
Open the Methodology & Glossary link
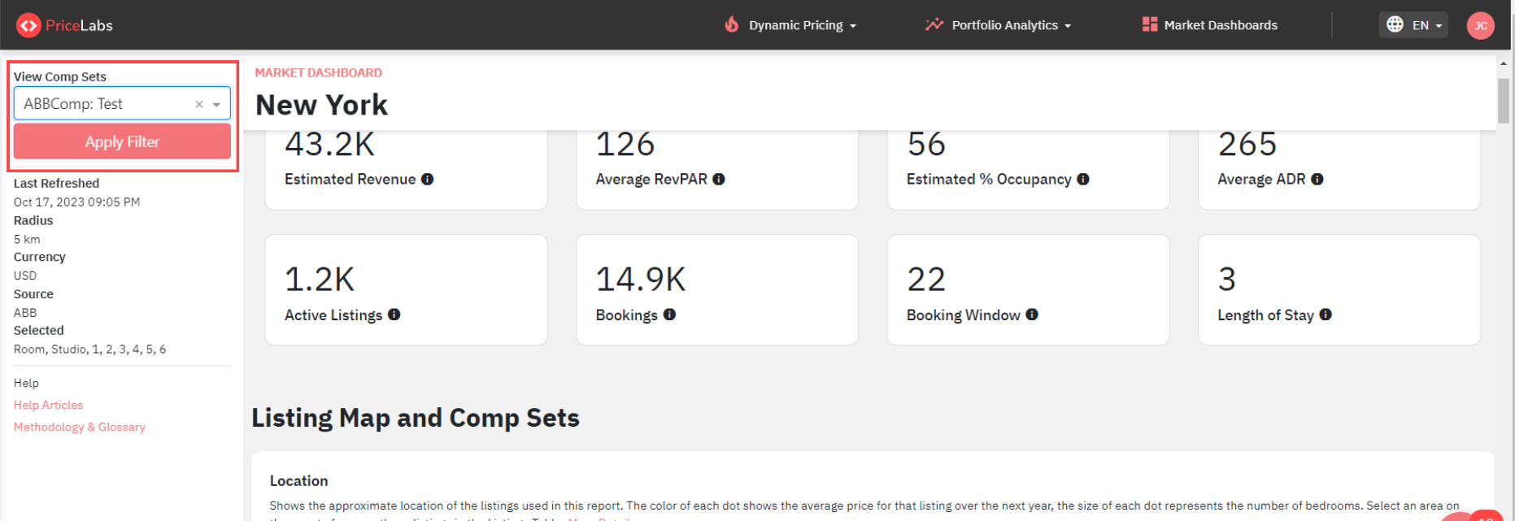click(80, 427)
